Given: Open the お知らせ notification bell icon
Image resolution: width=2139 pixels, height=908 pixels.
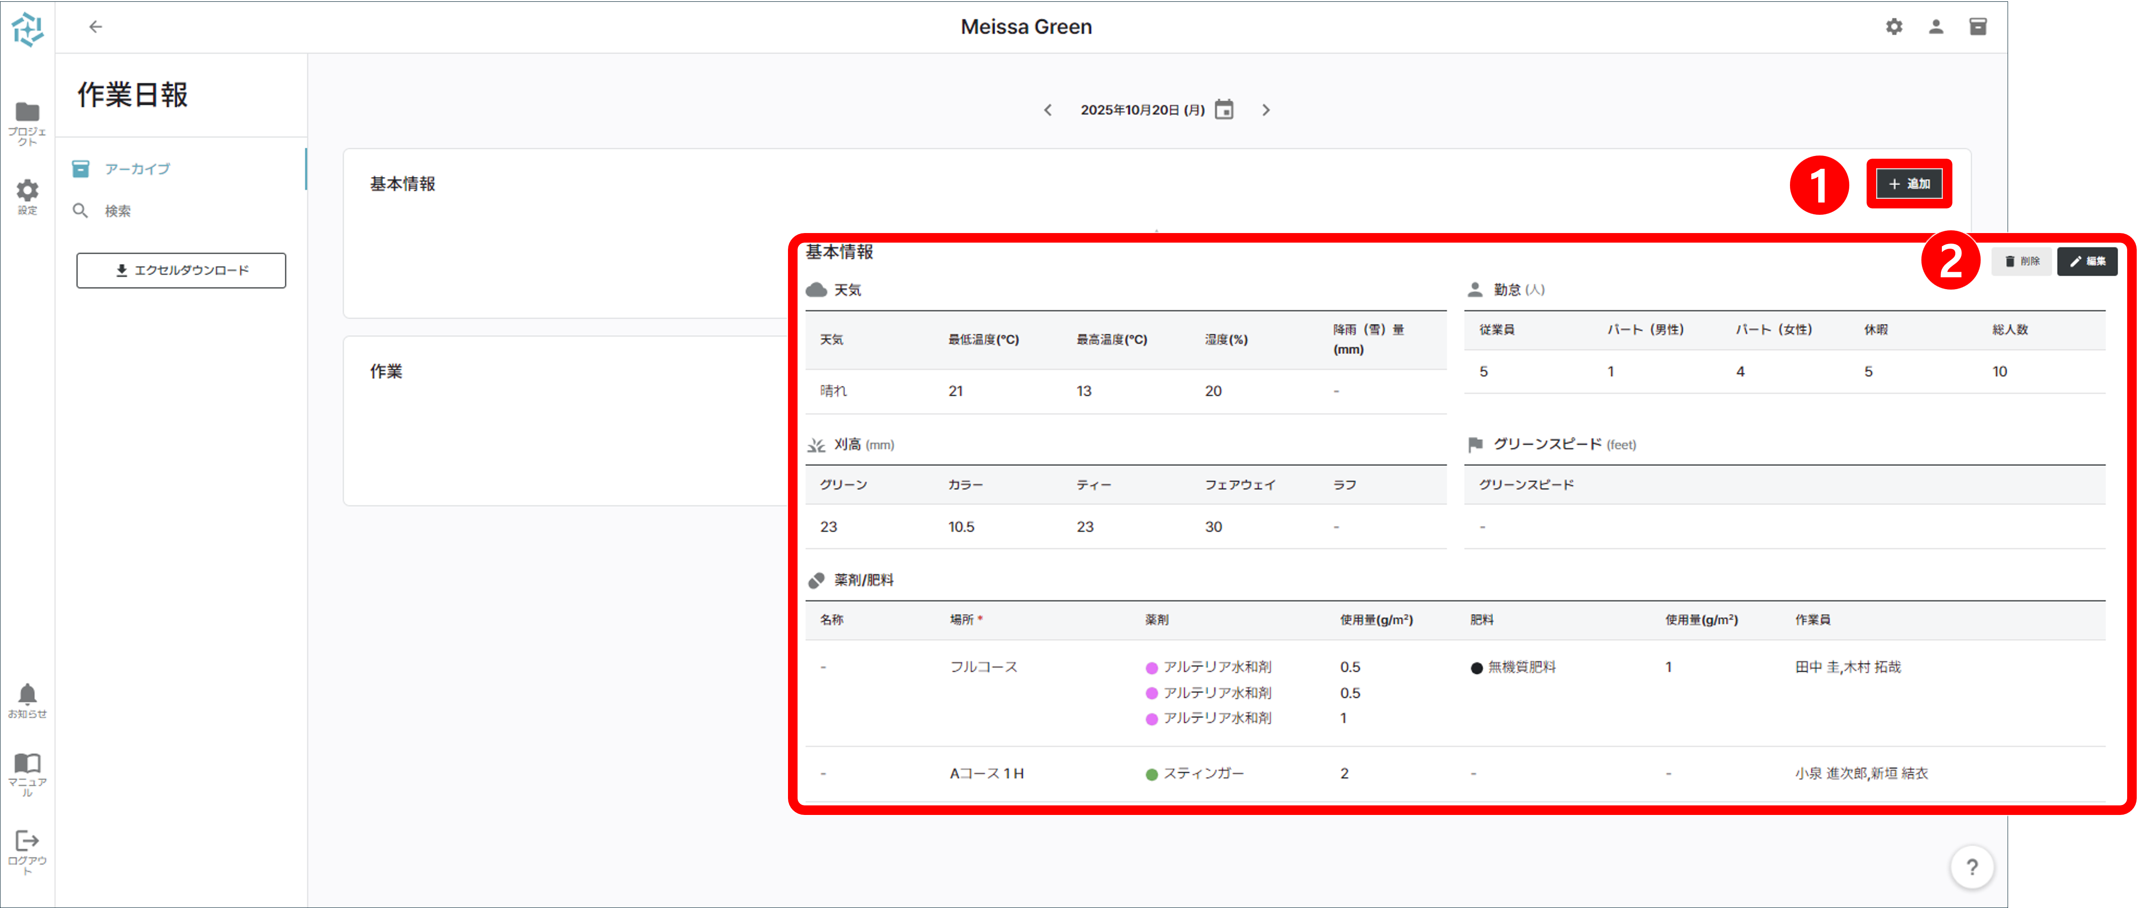Looking at the screenshot, I should tap(27, 695).
